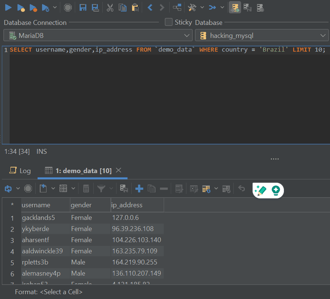This screenshot has width=330, height=299.
Task: Cut selection with scissors icon
Action: point(110,8)
